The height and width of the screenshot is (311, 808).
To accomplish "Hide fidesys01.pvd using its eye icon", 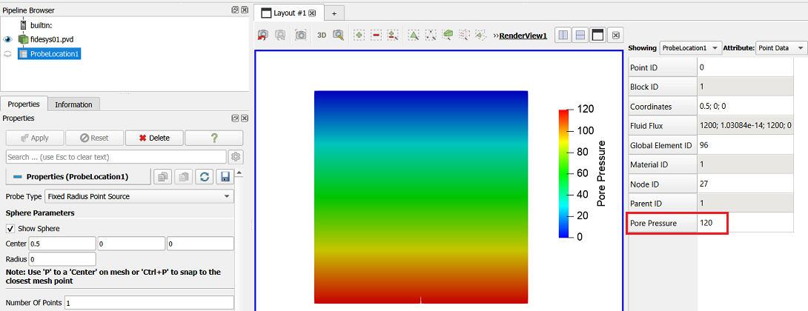I will pyautogui.click(x=7, y=40).
